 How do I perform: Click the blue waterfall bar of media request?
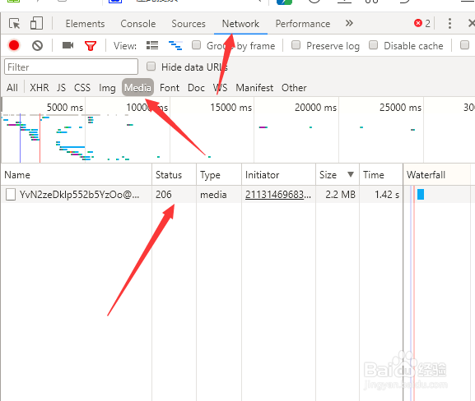click(421, 194)
